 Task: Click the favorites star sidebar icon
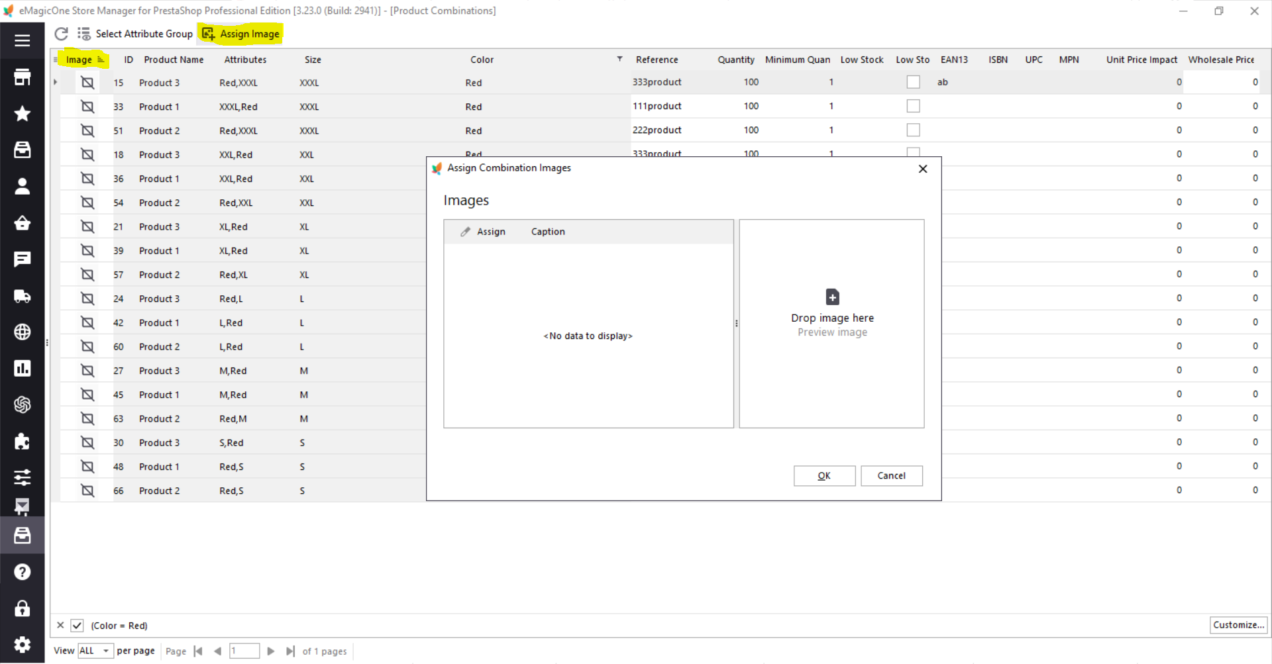pyautogui.click(x=23, y=114)
